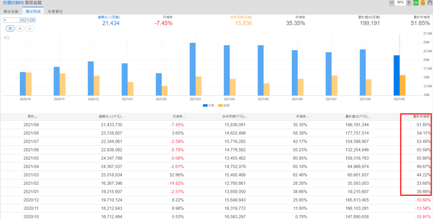Select the 月 monthly period option
The height and width of the screenshot is (220, 433).
pos(10,29)
